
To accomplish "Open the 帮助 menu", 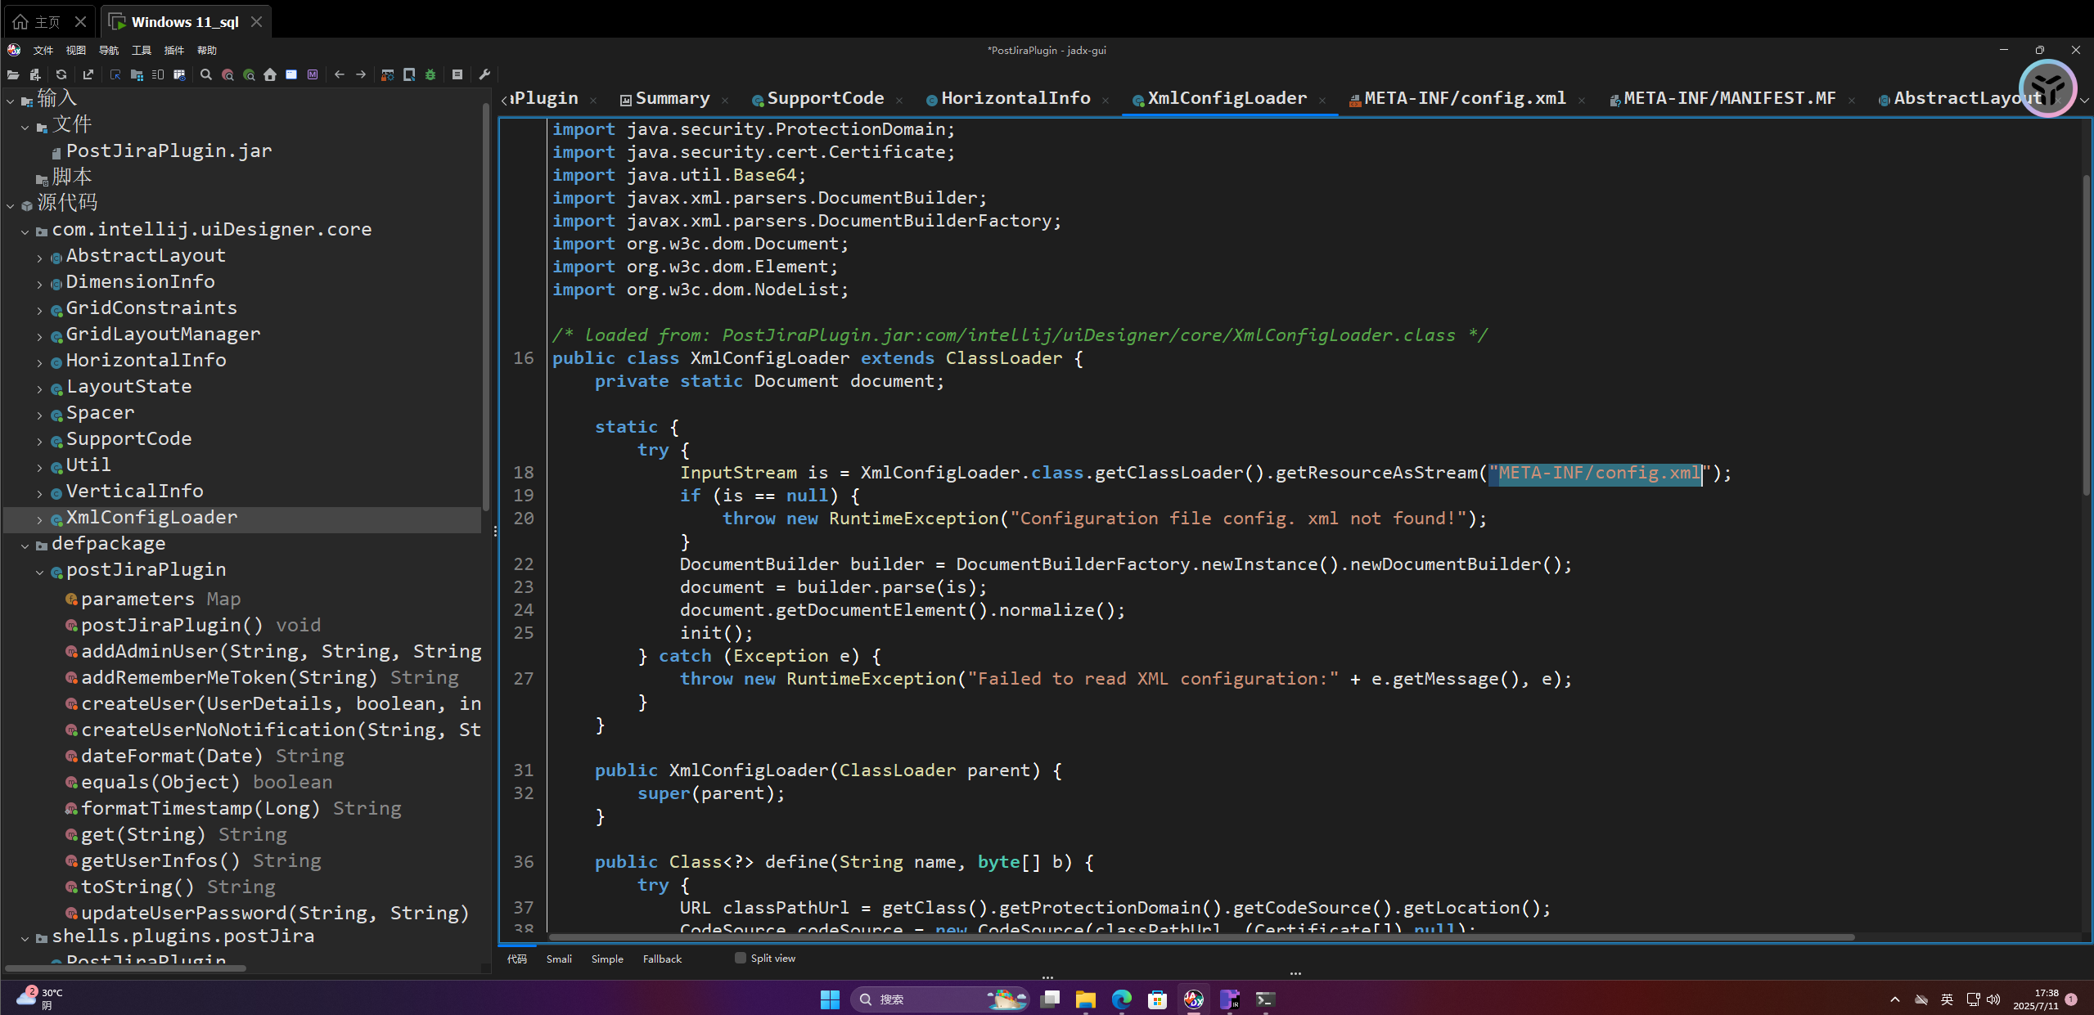I will point(206,50).
